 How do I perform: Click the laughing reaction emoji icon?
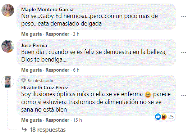tap(164, 117)
